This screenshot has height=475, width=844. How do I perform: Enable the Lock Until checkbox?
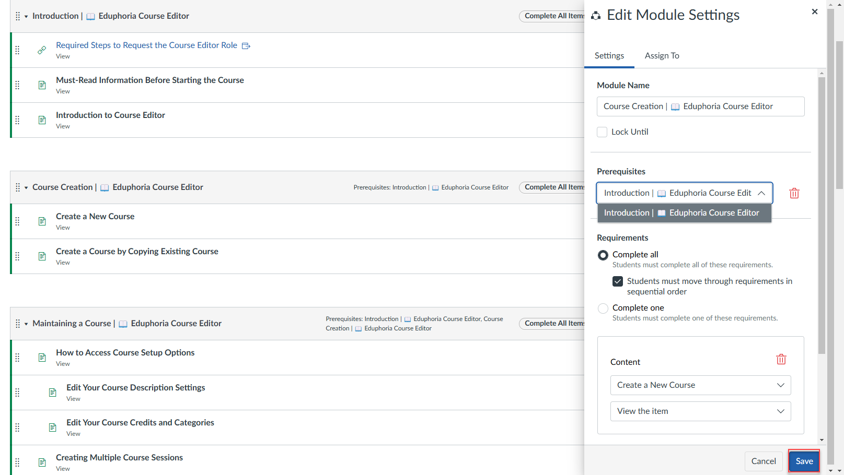602,132
